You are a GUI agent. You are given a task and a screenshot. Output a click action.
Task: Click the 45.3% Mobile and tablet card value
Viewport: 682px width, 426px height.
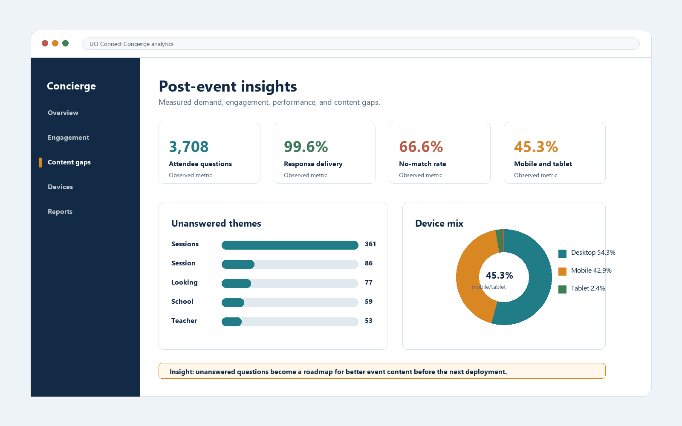coord(536,147)
